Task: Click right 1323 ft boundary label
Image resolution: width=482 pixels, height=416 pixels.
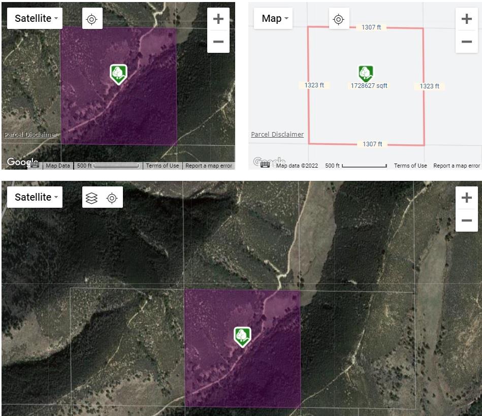Action: [x=430, y=86]
